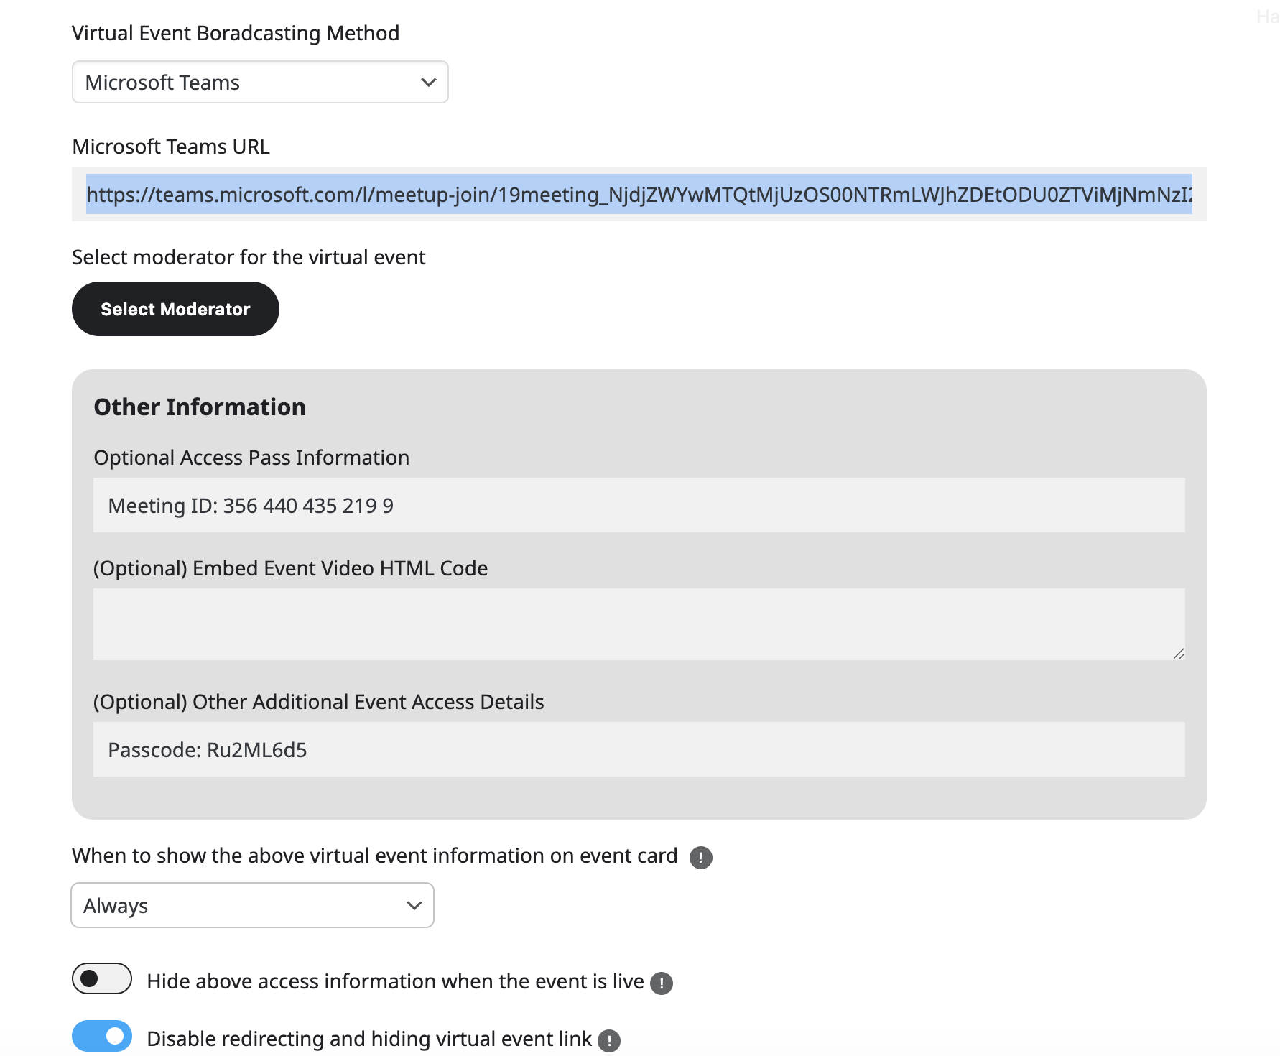Click info icon beside event card visibility label
The width and height of the screenshot is (1280, 1056).
[700, 857]
